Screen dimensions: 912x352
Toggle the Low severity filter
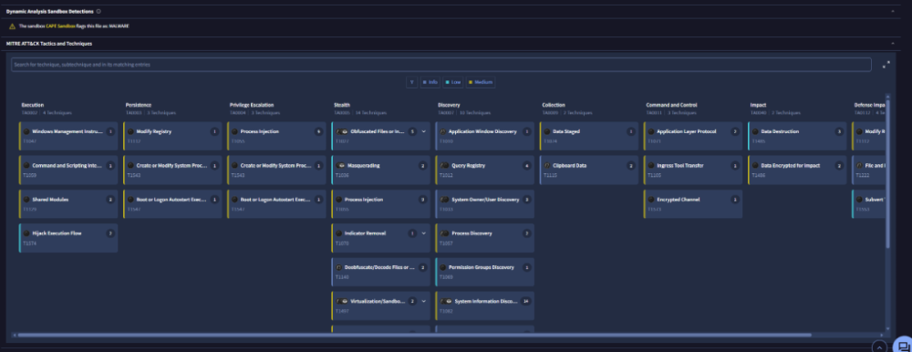(x=453, y=82)
